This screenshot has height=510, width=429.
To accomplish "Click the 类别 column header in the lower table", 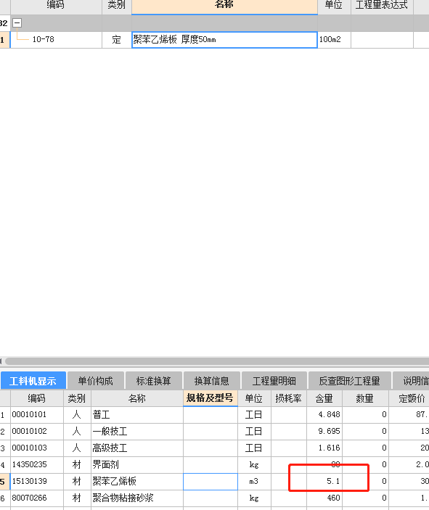I will pyautogui.click(x=77, y=398).
